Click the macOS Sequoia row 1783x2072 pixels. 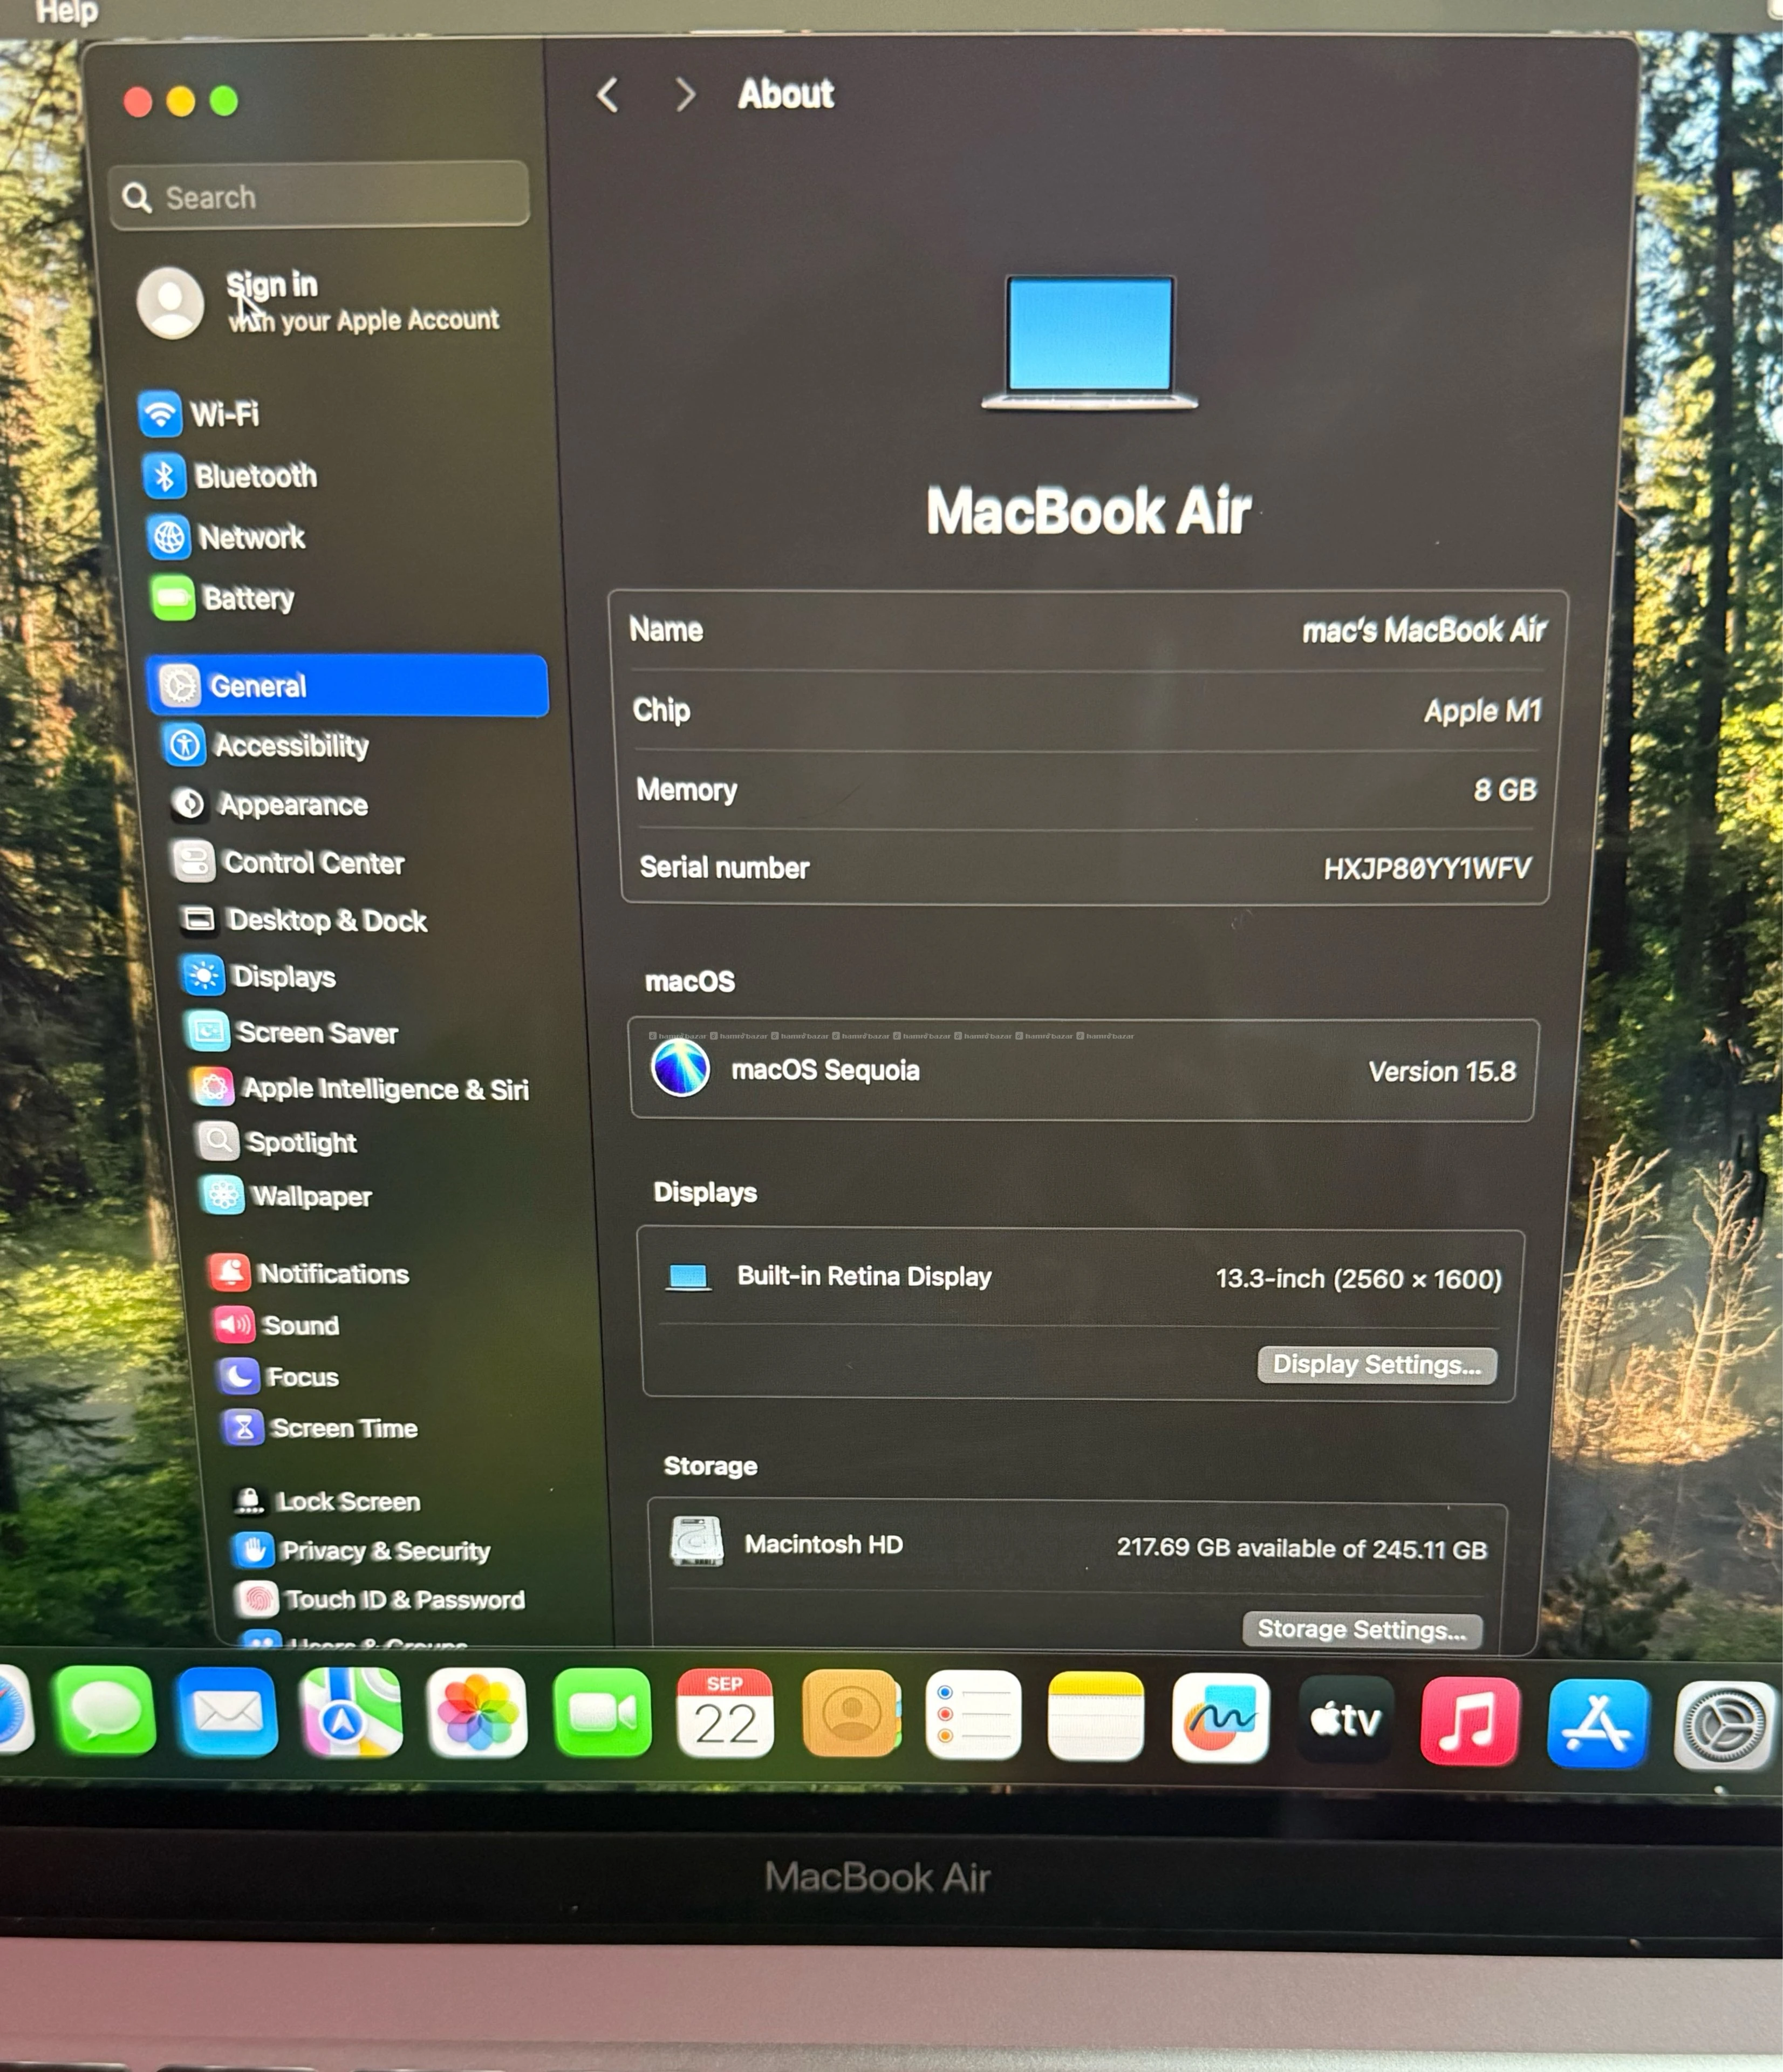[x=1083, y=1070]
